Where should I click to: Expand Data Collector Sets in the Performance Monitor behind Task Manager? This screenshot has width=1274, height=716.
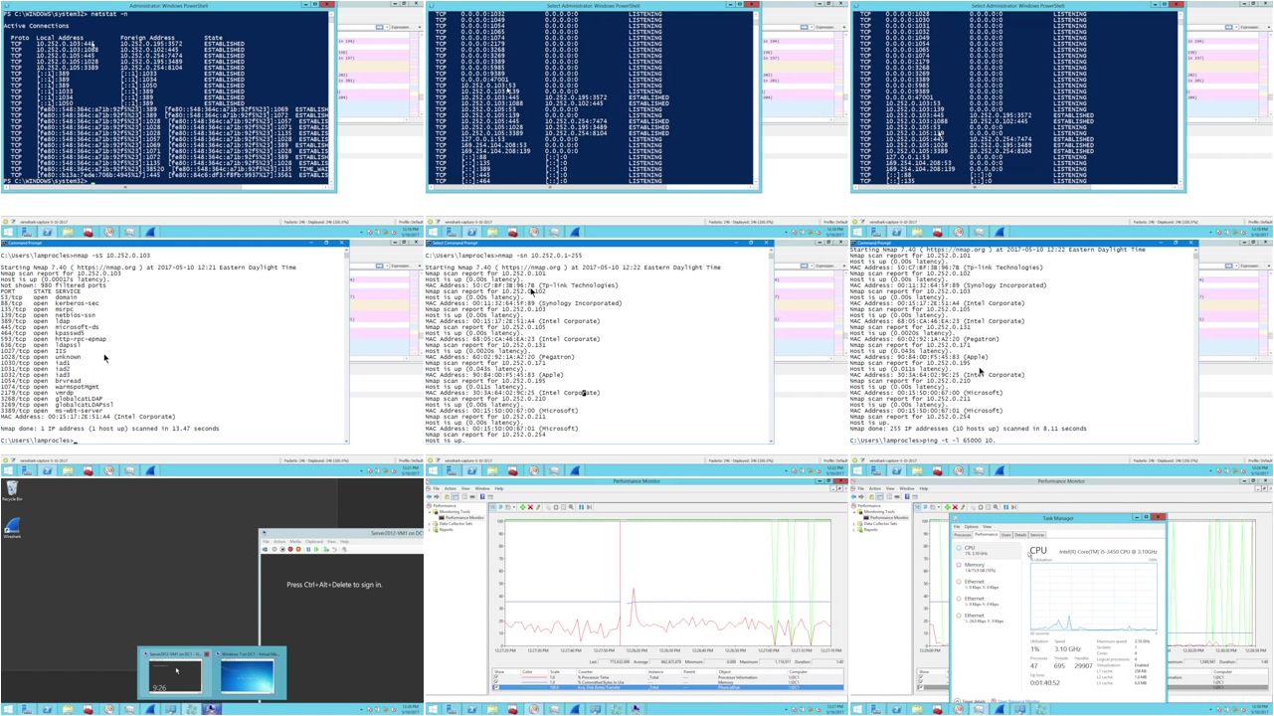[x=854, y=524]
